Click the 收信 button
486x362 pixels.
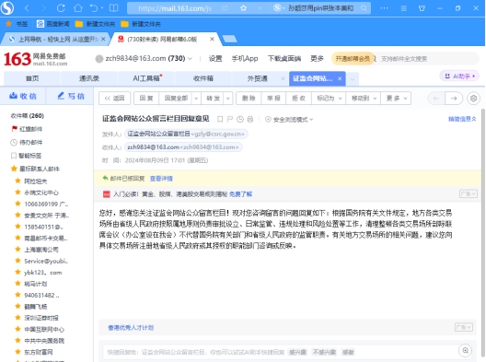click(x=23, y=96)
